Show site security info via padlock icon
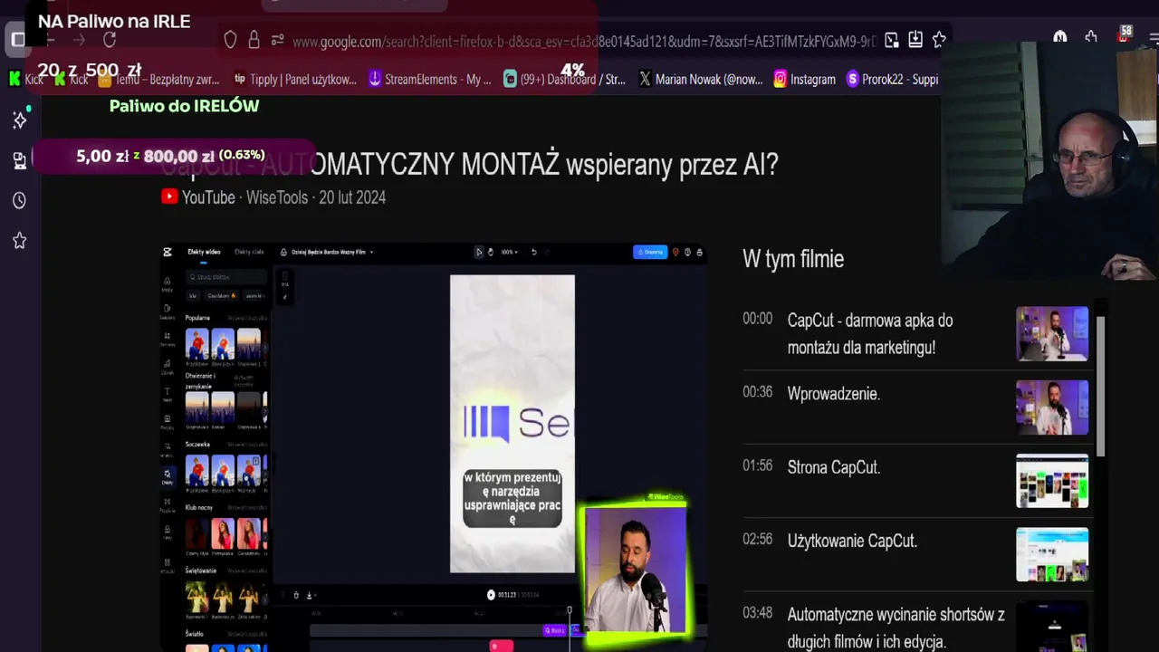The image size is (1159, 652). pos(254,40)
